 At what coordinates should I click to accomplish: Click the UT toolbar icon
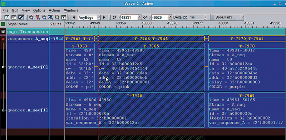click(14, 17)
